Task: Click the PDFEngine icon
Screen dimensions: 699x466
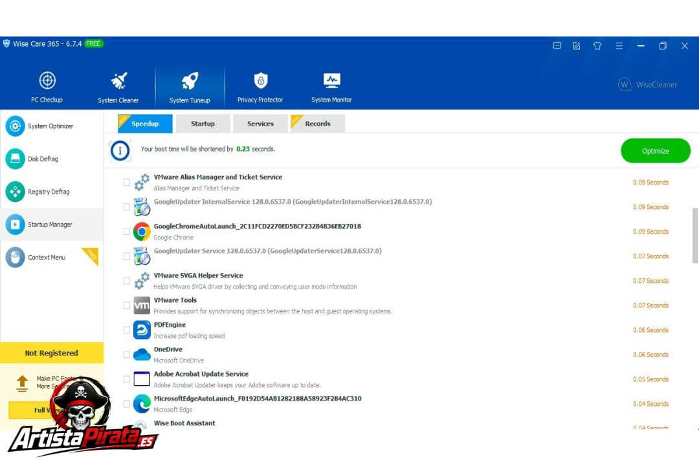Action: 142,330
